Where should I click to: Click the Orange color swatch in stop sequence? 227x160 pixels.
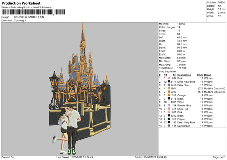click(x=169, y=95)
